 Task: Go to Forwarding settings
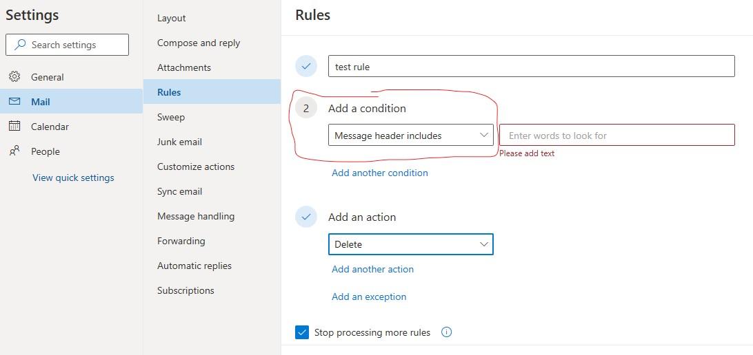181,241
